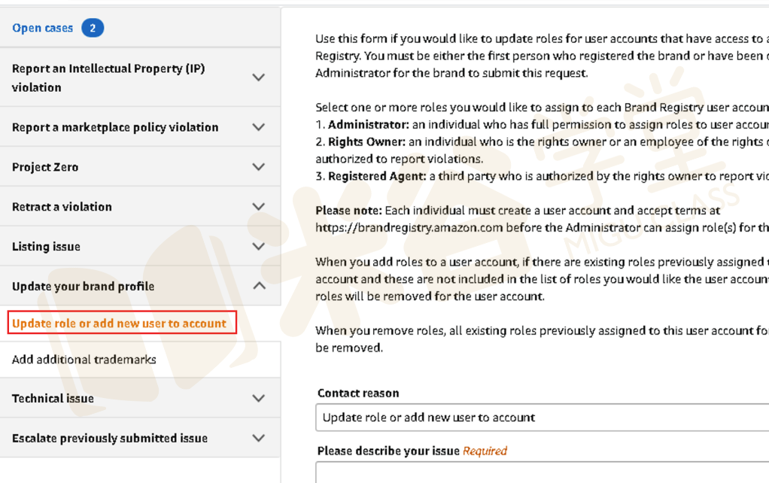Viewport: 769px width, 483px height.
Task: Click the describe your issue text box
Action: click(542, 473)
